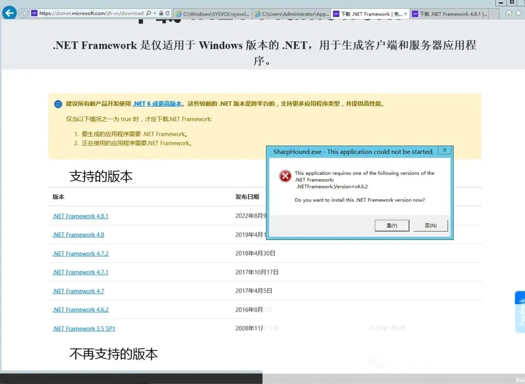This screenshot has width=525, height=384.
Task: Click the search magnifier in address bar
Action: [149, 13]
